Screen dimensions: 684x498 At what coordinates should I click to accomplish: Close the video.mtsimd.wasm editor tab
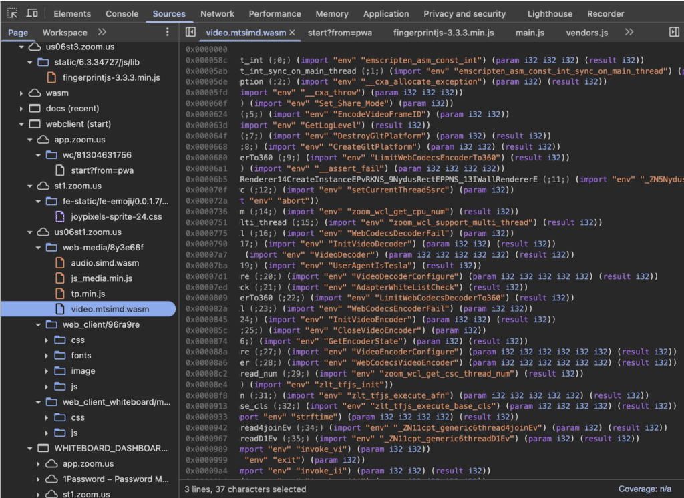[x=293, y=33]
